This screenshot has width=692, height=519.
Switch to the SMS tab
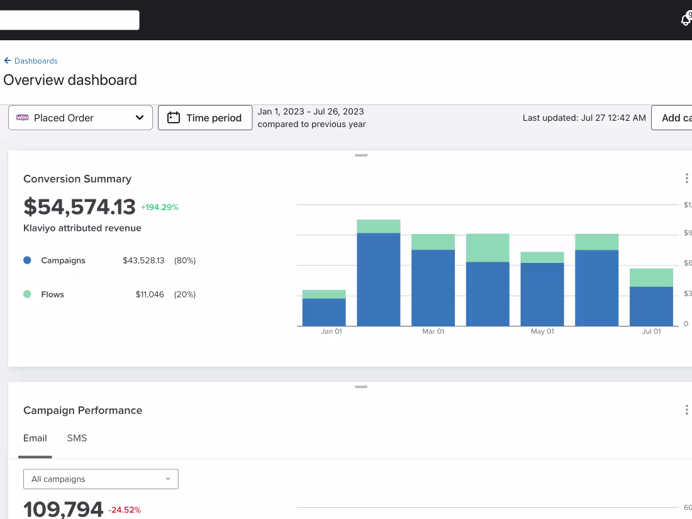tap(77, 438)
